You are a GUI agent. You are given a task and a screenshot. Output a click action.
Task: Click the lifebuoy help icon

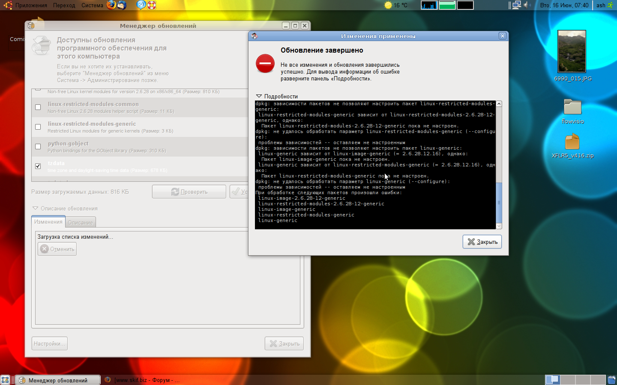click(x=152, y=5)
